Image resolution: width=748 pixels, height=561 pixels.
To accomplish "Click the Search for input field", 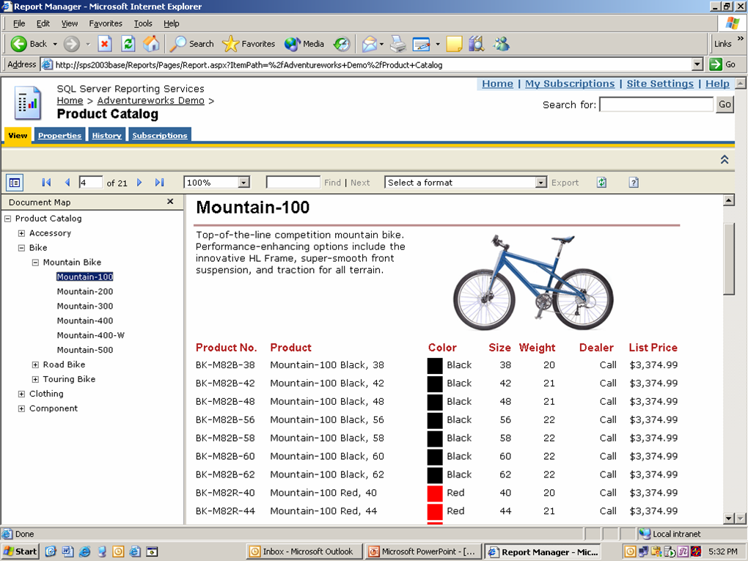I will (656, 105).
